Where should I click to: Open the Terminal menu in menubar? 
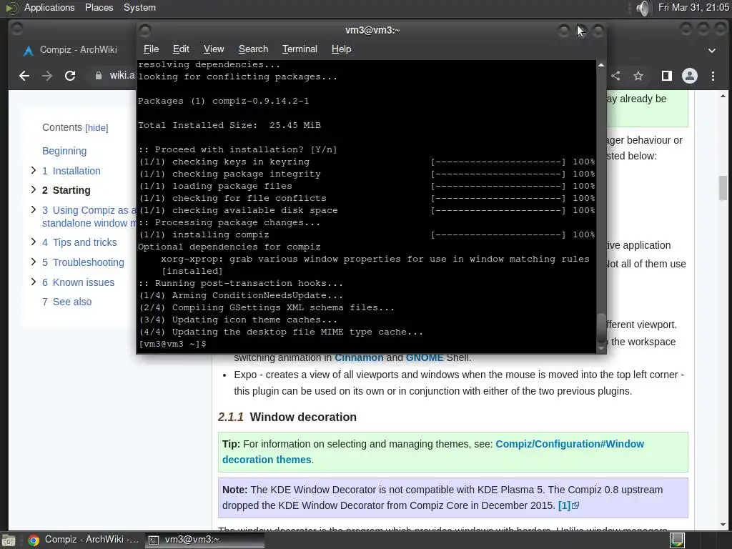click(300, 49)
